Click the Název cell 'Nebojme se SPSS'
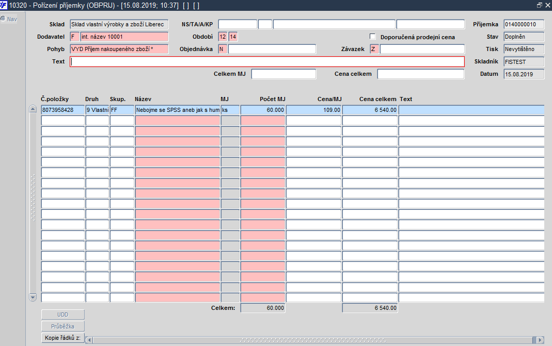552x346 pixels. click(178, 110)
